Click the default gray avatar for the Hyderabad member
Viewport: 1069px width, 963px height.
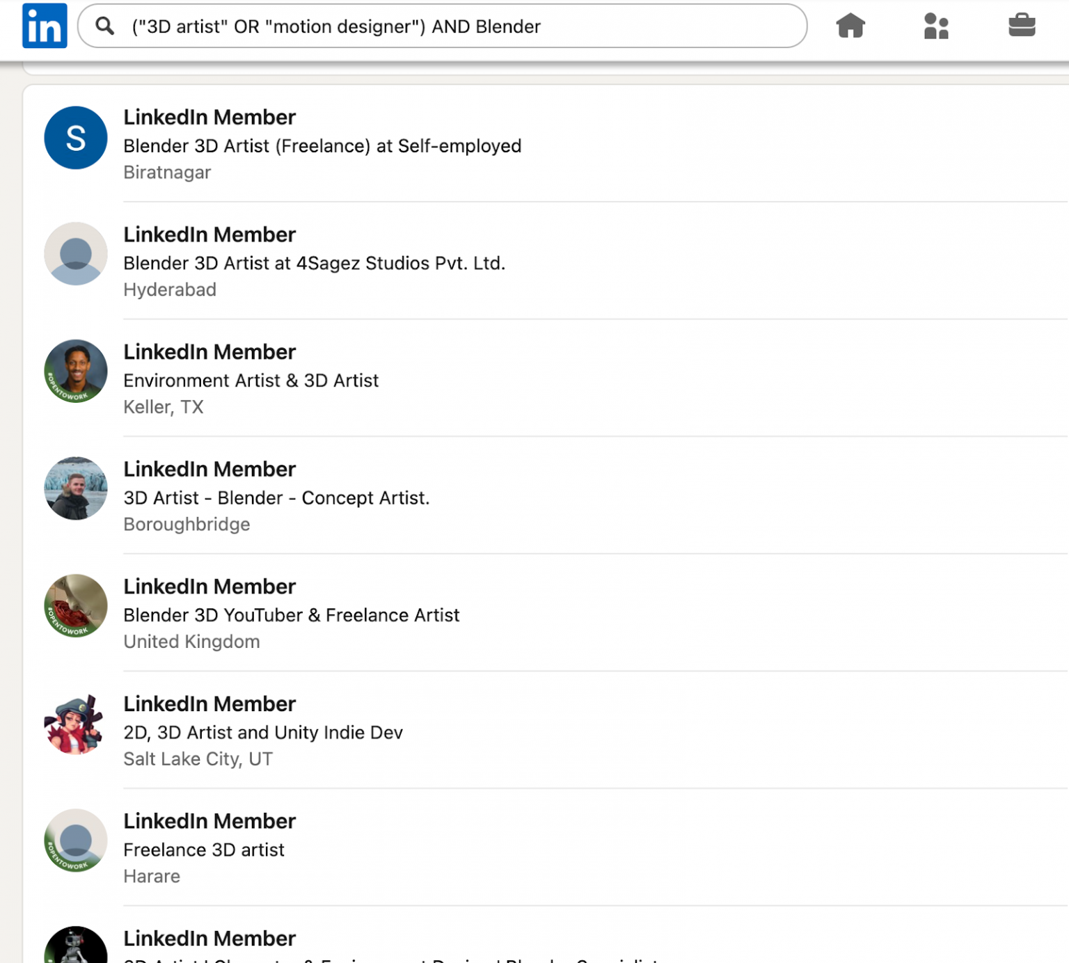click(x=75, y=255)
